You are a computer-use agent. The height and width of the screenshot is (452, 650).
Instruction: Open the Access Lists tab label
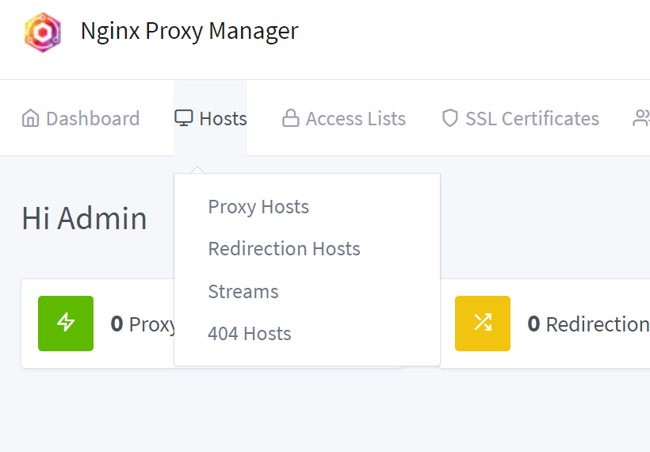coord(355,119)
